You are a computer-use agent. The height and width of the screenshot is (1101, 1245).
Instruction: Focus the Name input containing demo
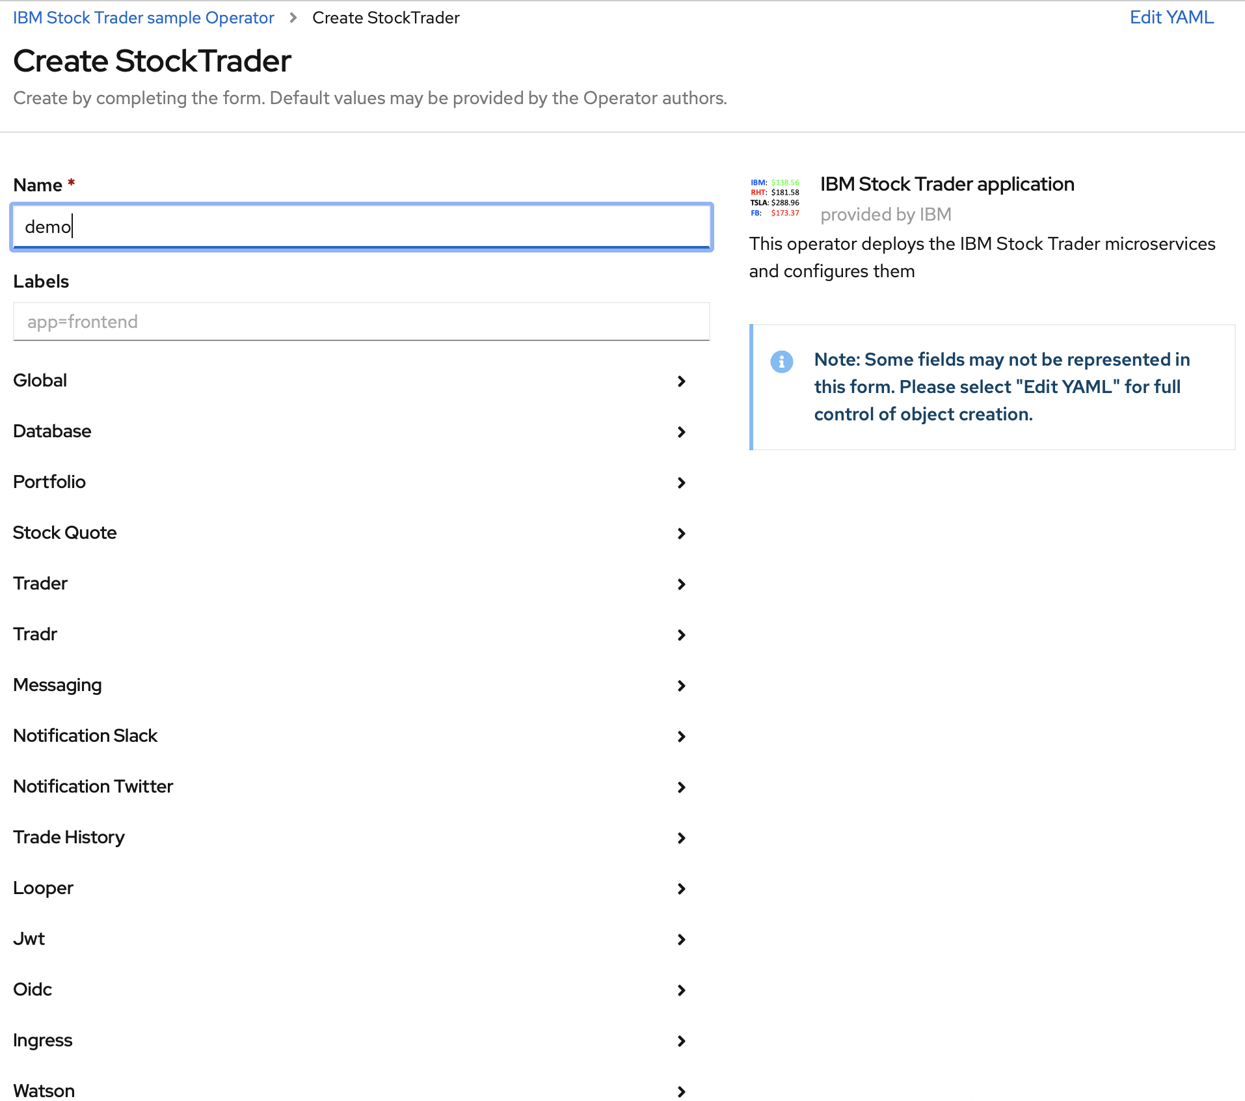click(x=362, y=226)
